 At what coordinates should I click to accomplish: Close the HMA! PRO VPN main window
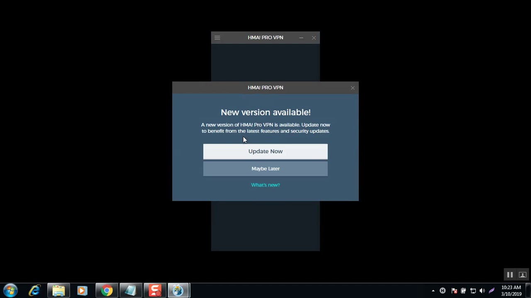pos(314,38)
